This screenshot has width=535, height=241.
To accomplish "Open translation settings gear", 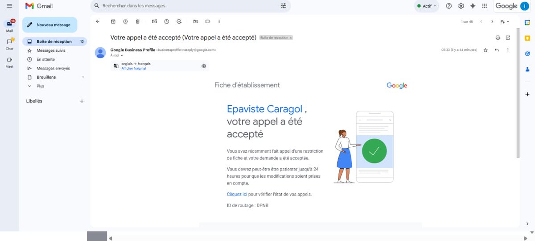I will (204, 66).
